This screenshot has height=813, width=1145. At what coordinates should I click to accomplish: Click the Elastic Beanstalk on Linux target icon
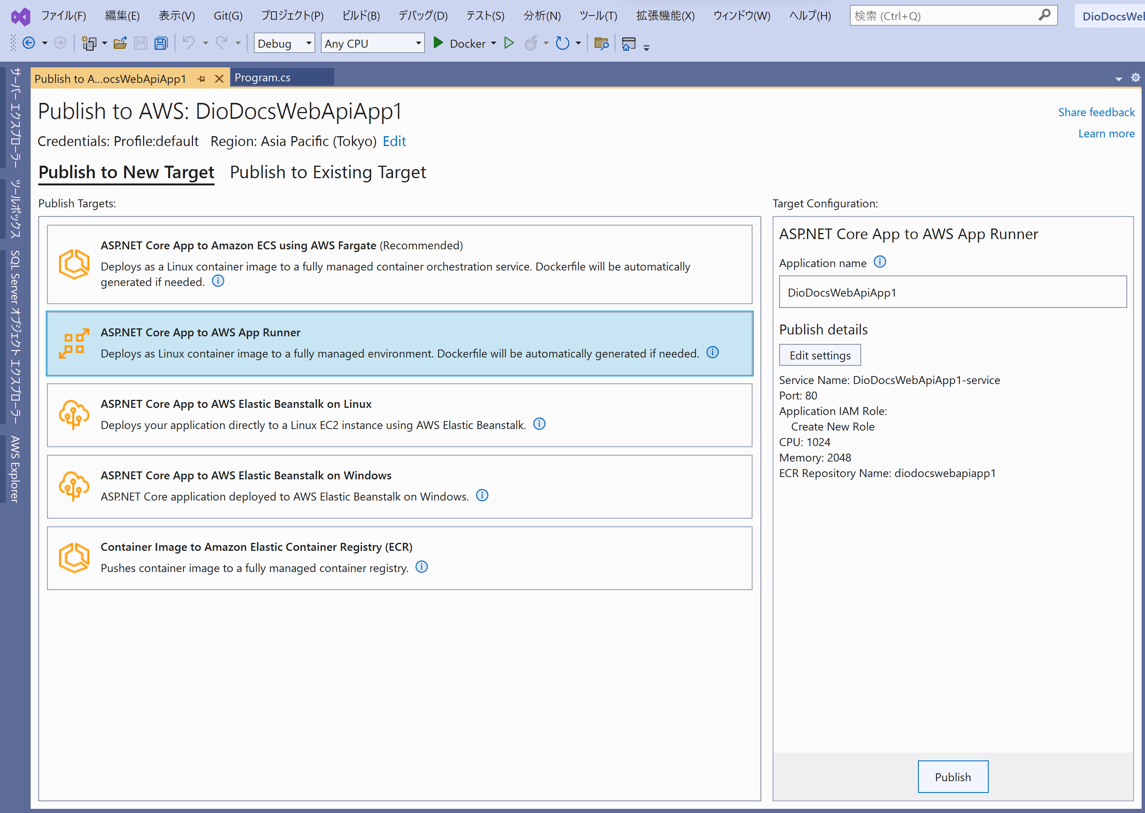74,415
